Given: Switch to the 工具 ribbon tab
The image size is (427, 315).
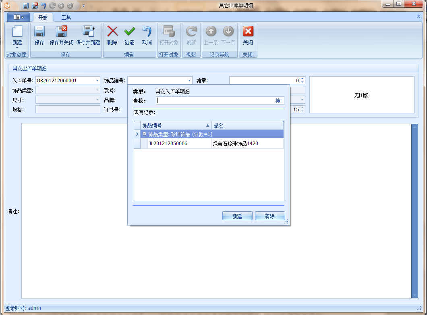Looking at the screenshot, I should coord(66,17).
